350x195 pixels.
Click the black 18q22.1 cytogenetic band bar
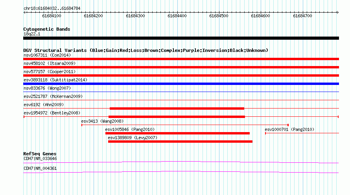[181, 38]
